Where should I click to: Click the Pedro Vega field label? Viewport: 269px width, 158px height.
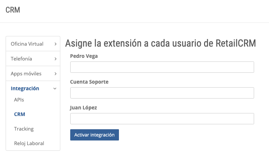(x=84, y=56)
